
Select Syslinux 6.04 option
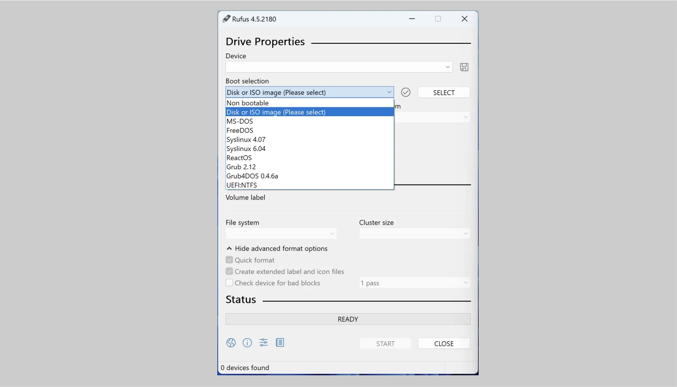pyautogui.click(x=310, y=149)
